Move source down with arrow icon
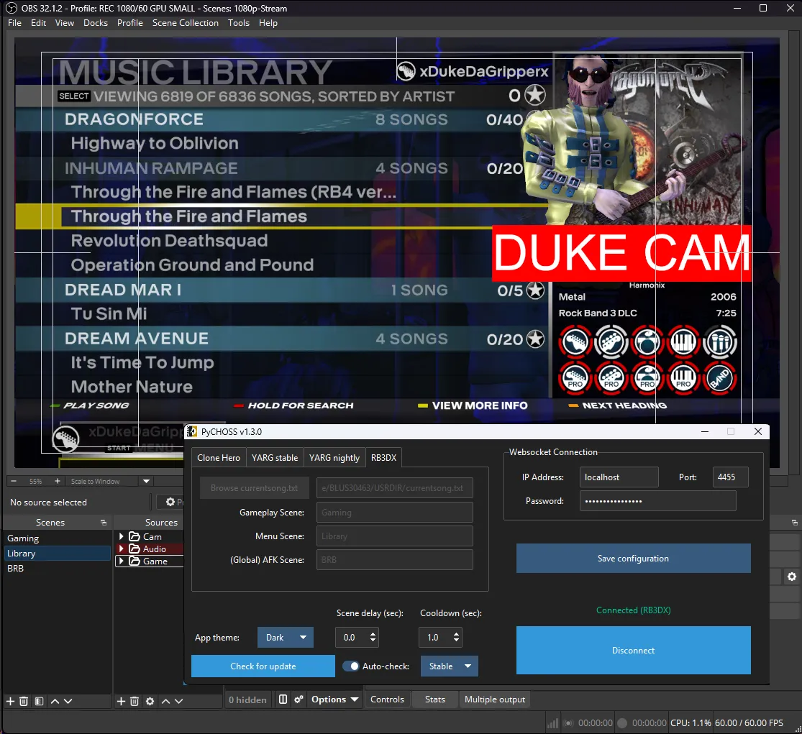This screenshot has width=802, height=734. point(178,701)
